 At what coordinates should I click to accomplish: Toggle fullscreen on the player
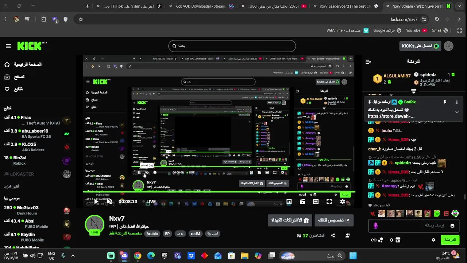click(329, 202)
